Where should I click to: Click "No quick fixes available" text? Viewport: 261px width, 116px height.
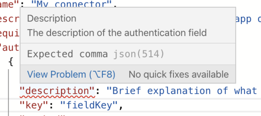pyautogui.click(x=179, y=74)
